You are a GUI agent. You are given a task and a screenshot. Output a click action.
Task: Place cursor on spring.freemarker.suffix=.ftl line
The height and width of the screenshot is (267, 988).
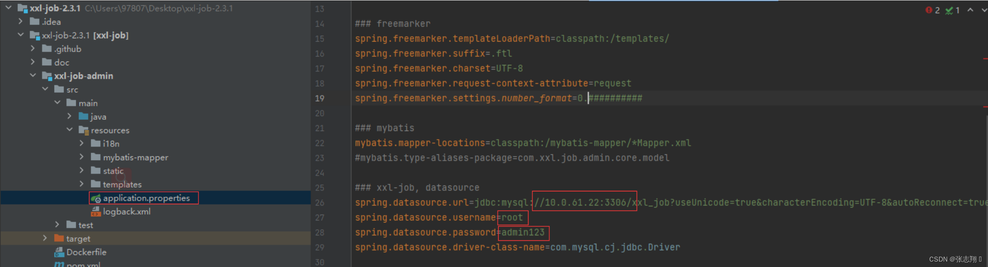click(x=434, y=53)
